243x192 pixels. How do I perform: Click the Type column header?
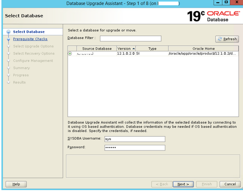(152, 49)
